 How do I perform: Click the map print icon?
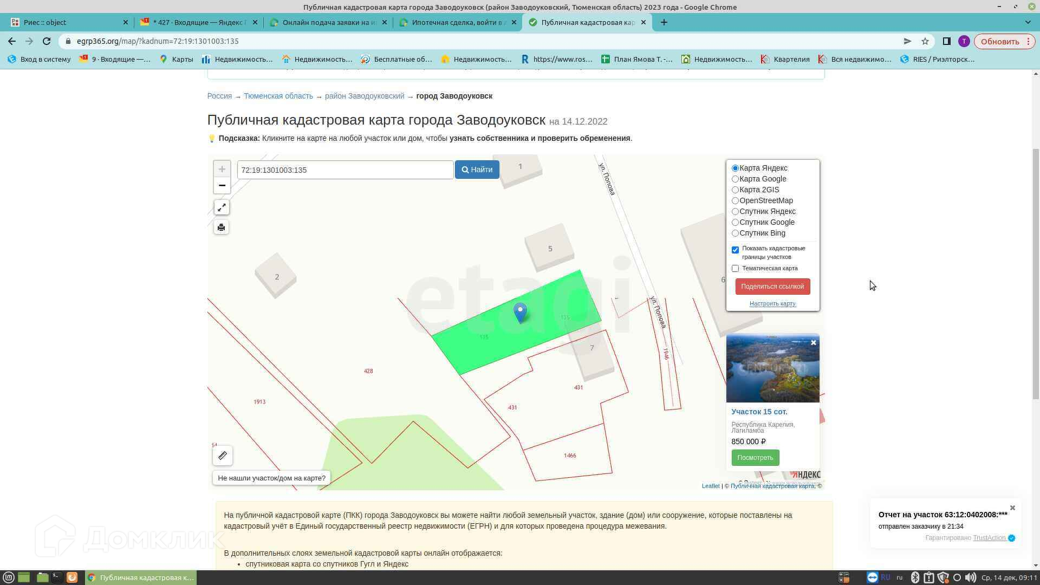221,227
